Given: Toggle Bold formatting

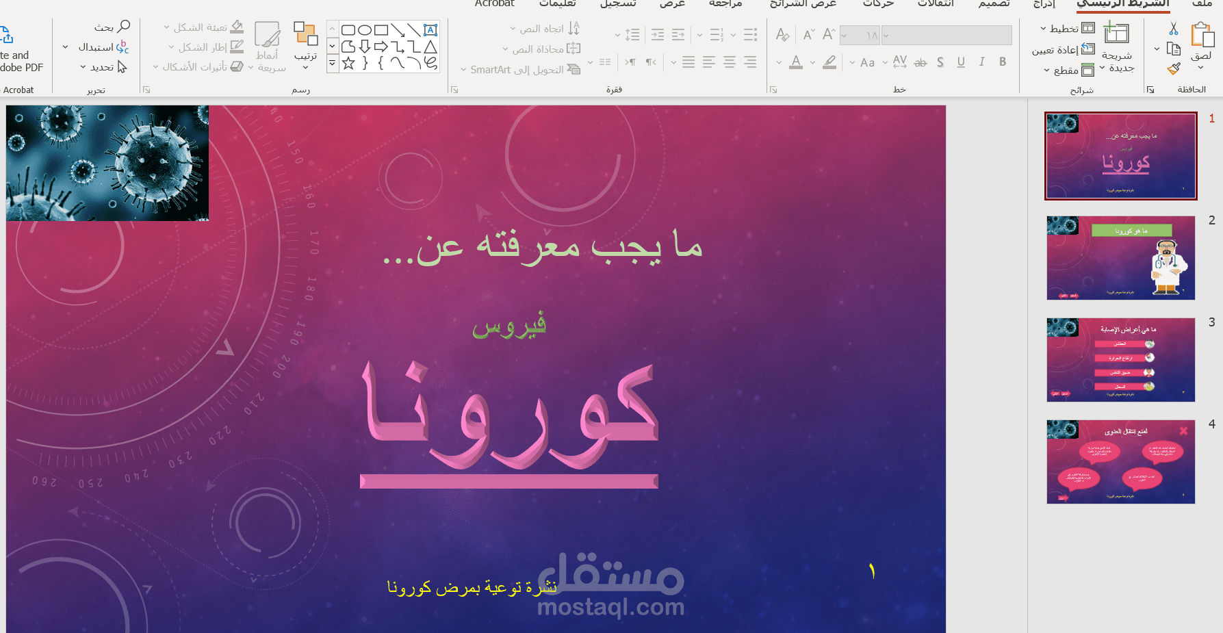Looking at the screenshot, I should click(x=1003, y=62).
